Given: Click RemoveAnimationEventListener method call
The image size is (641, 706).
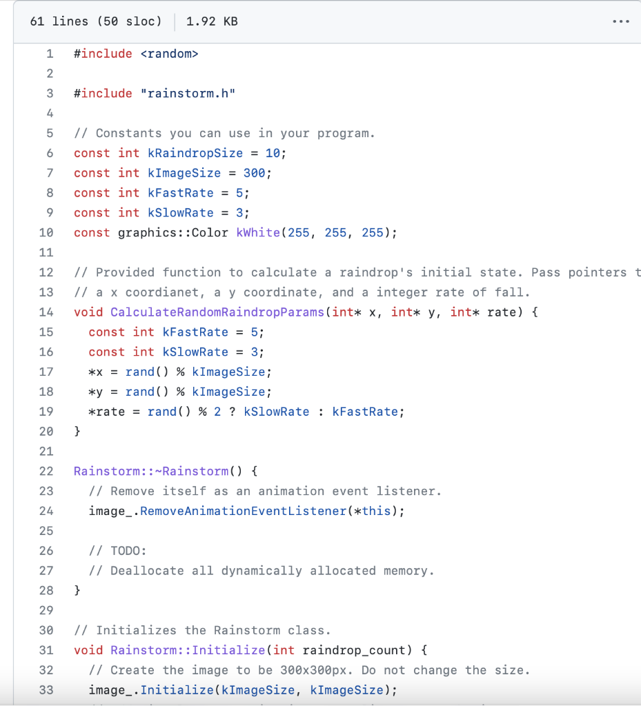Looking at the screenshot, I should [244, 511].
